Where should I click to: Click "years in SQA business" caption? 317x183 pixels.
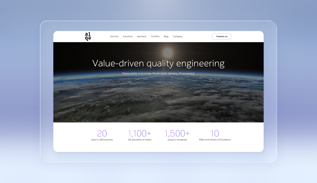pyautogui.click(x=102, y=140)
